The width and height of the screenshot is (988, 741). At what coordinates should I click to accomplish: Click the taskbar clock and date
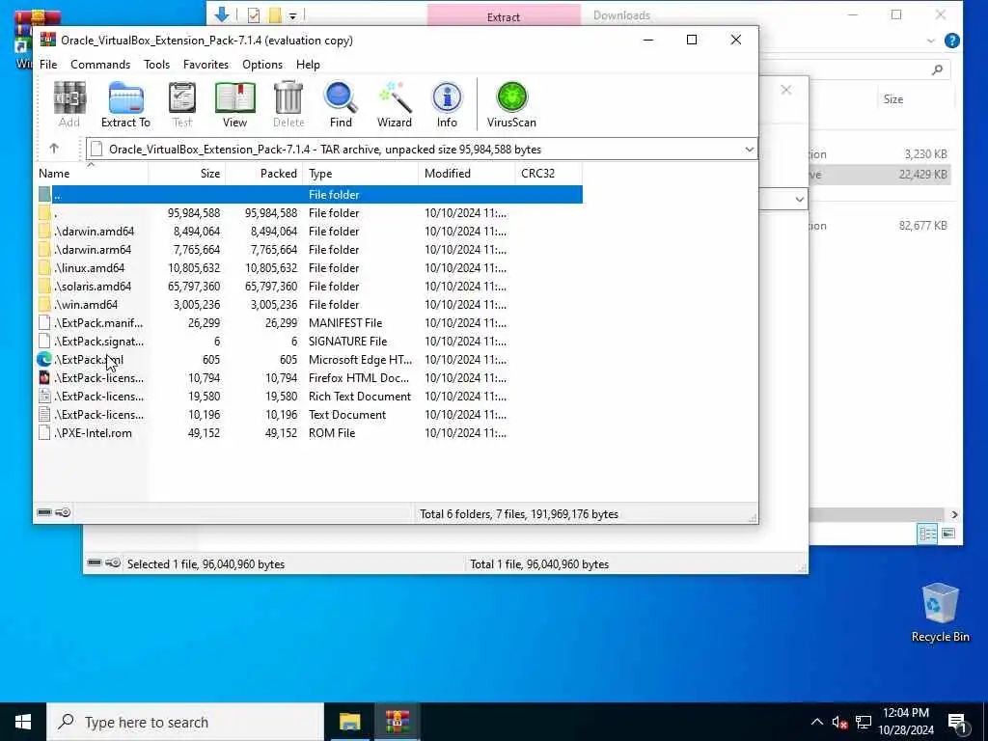point(905,722)
